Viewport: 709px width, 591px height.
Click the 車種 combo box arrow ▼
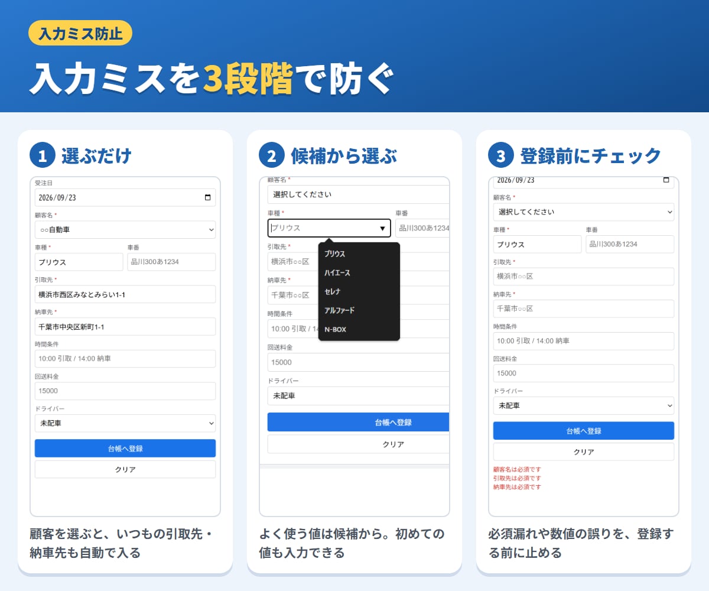(382, 228)
